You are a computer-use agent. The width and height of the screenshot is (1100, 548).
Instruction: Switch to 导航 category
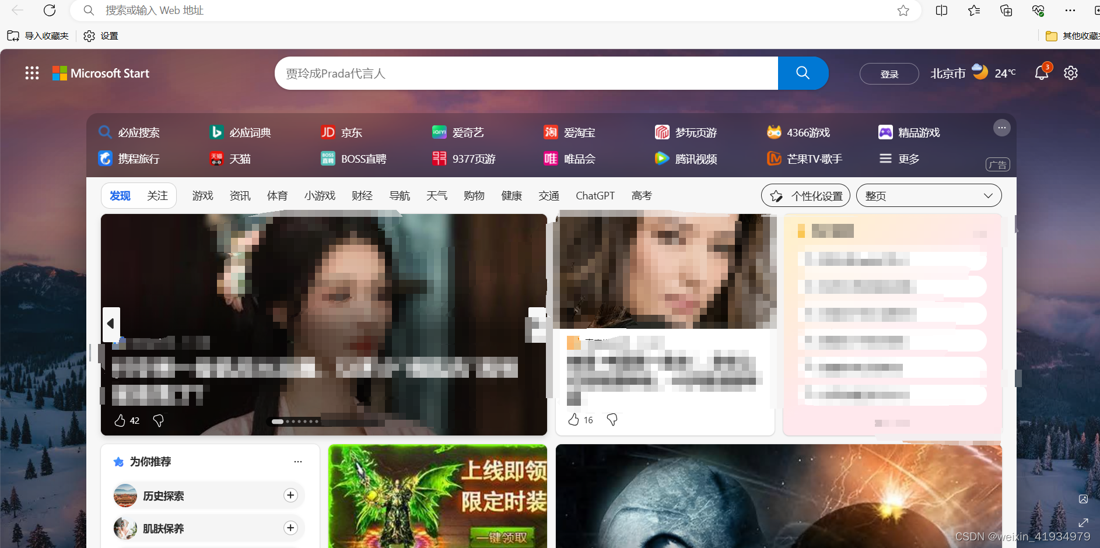(400, 196)
